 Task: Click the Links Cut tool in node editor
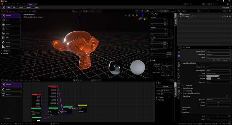tap(11, 95)
